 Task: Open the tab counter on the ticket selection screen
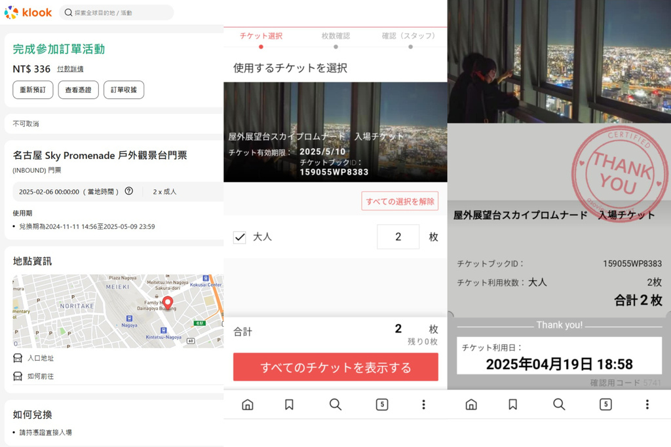[x=382, y=404]
